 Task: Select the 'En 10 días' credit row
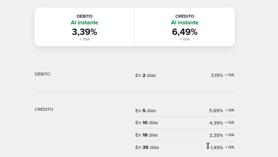[147, 123]
